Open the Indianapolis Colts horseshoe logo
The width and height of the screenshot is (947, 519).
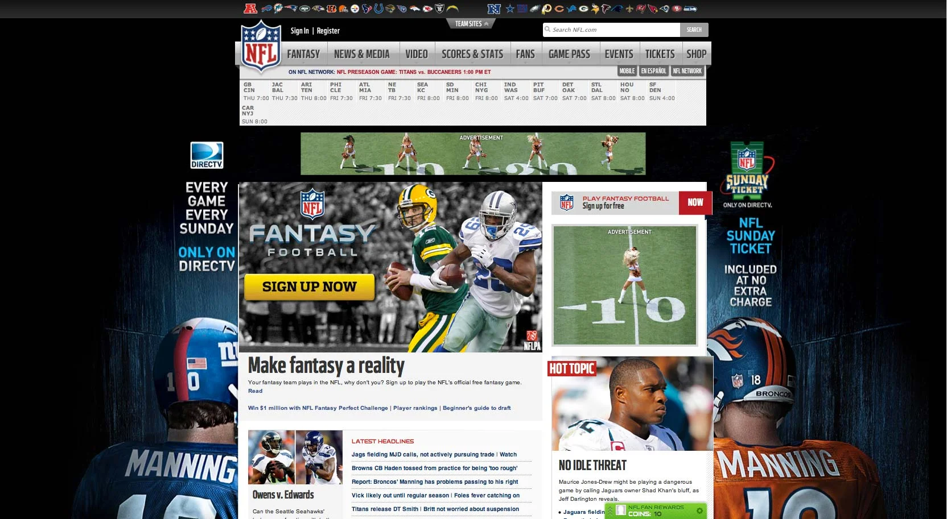(x=378, y=9)
